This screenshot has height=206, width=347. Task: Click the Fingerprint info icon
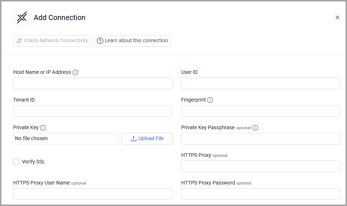click(x=210, y=100)
